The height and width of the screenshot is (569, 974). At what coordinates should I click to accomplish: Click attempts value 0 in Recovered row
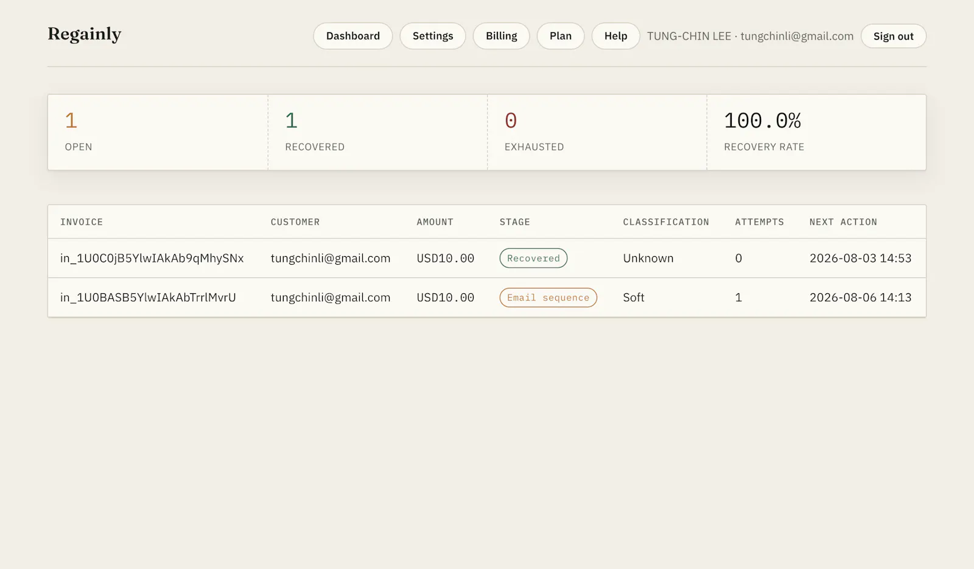coord(738,258)
